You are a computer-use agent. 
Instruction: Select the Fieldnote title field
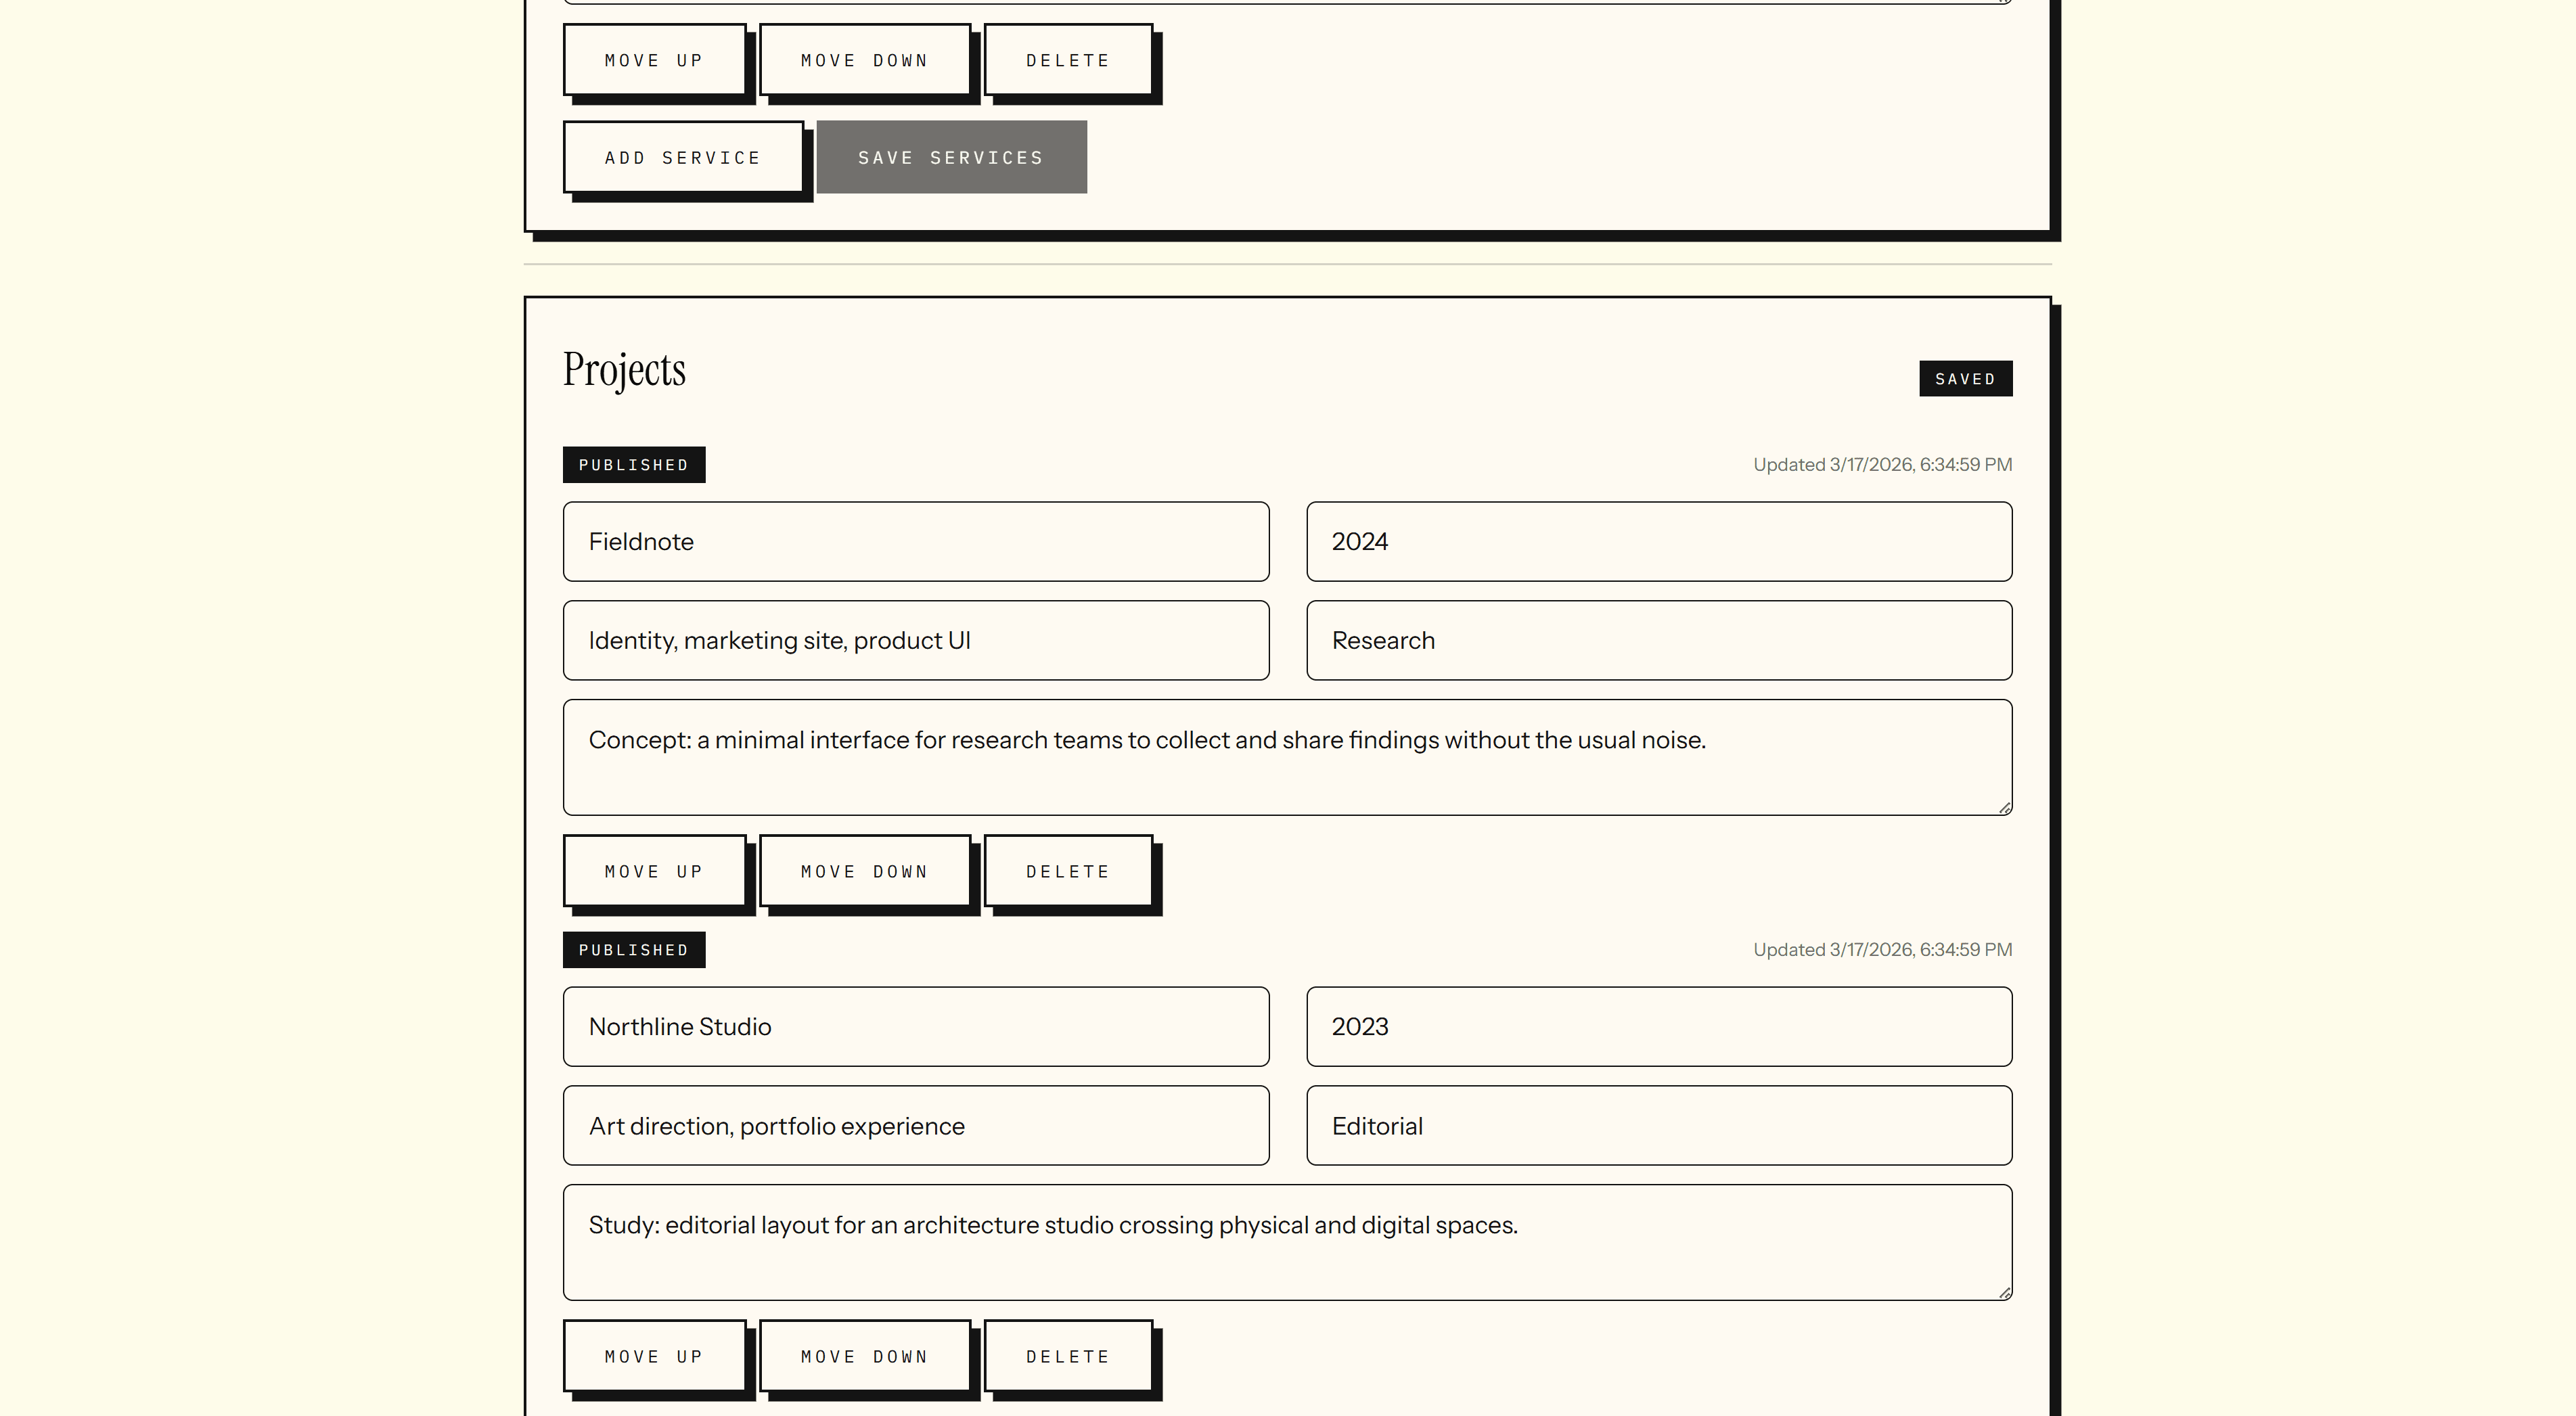click(x=915, y=541)
